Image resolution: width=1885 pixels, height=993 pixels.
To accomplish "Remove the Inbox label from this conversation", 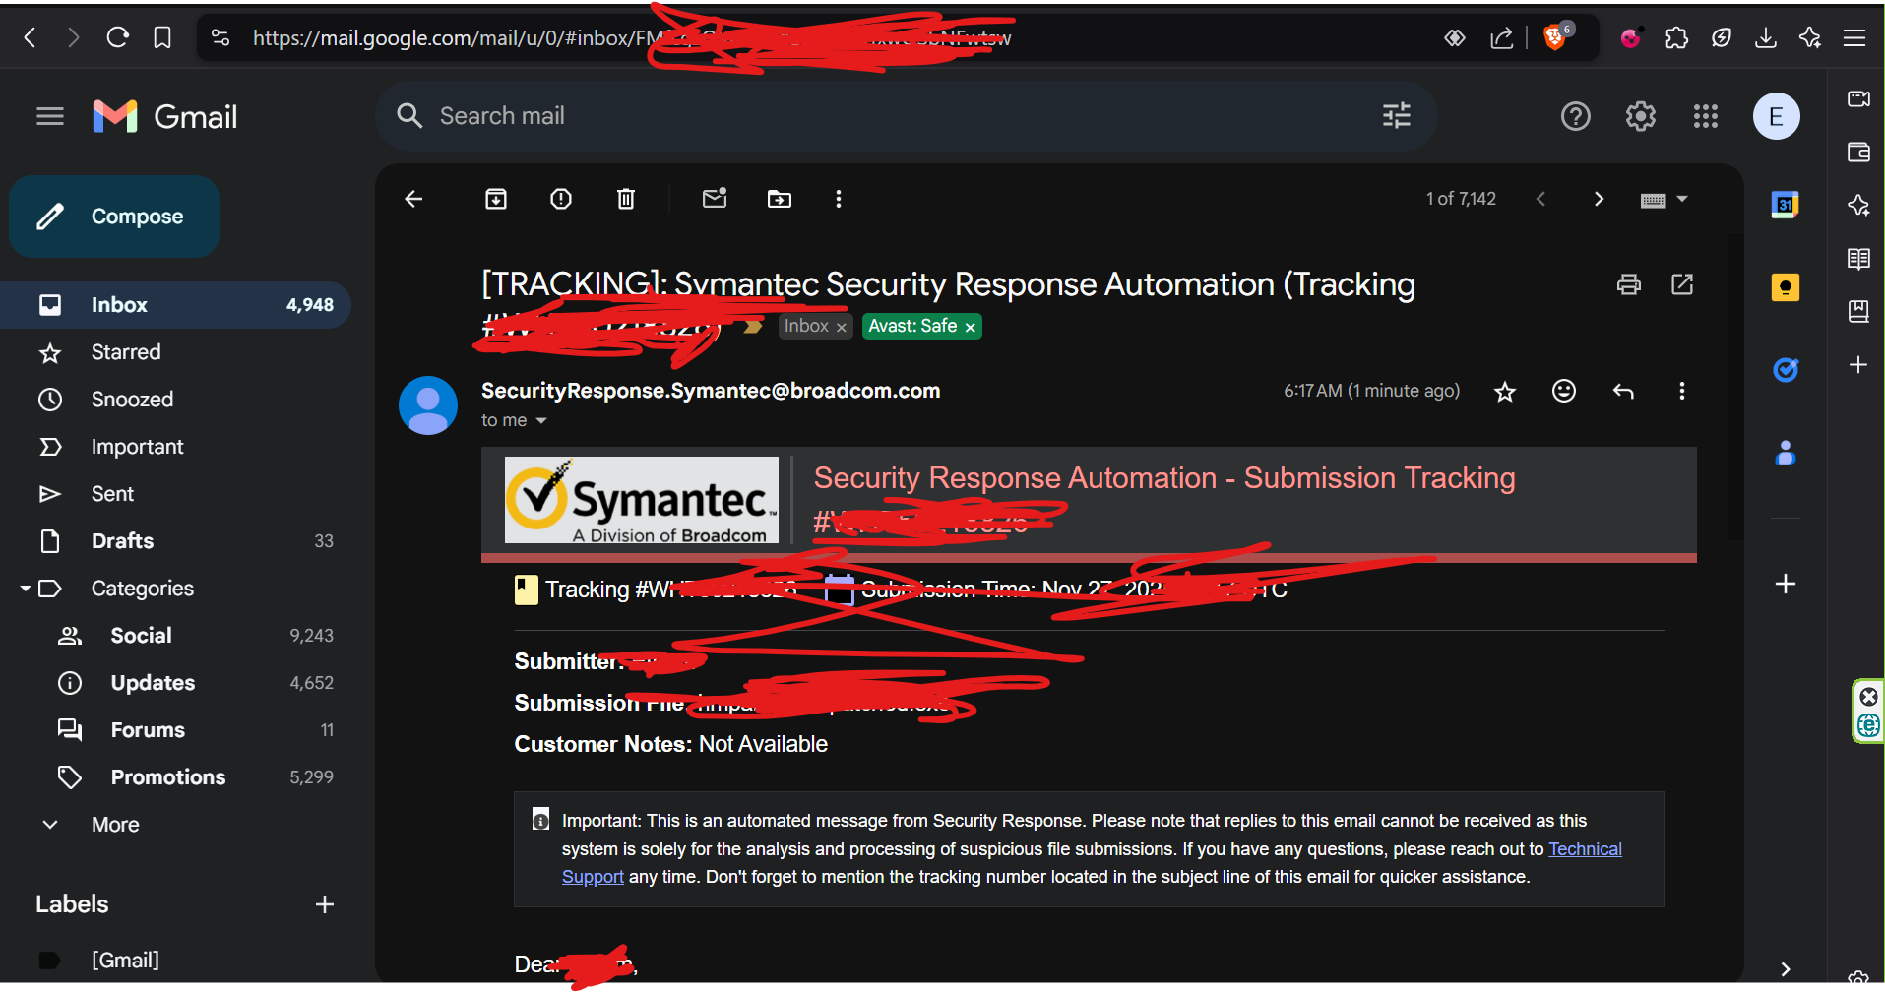I will 842,328.
